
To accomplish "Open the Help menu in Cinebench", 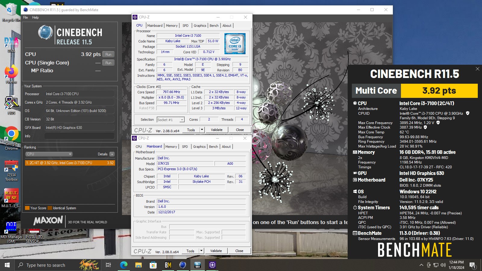I will [x=36, y=17].
